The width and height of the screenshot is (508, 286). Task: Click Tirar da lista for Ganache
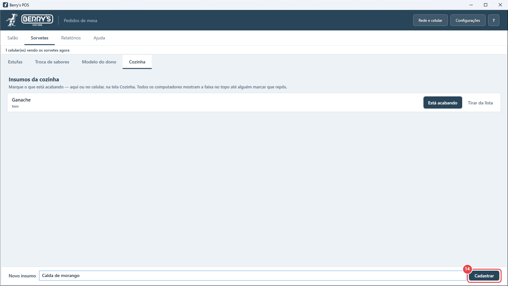480,103
